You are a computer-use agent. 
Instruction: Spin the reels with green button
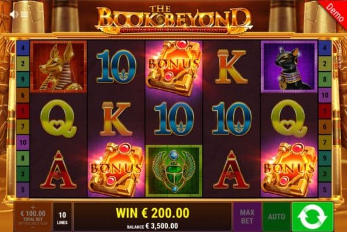click(x=313, y=217)
